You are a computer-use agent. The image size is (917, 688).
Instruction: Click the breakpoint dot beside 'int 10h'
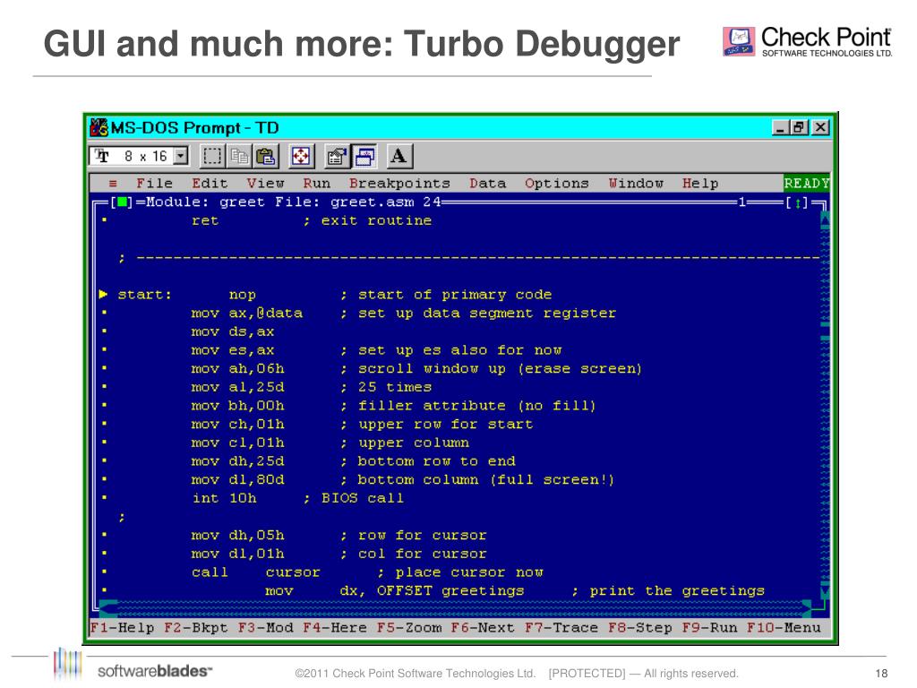(104, 498)
